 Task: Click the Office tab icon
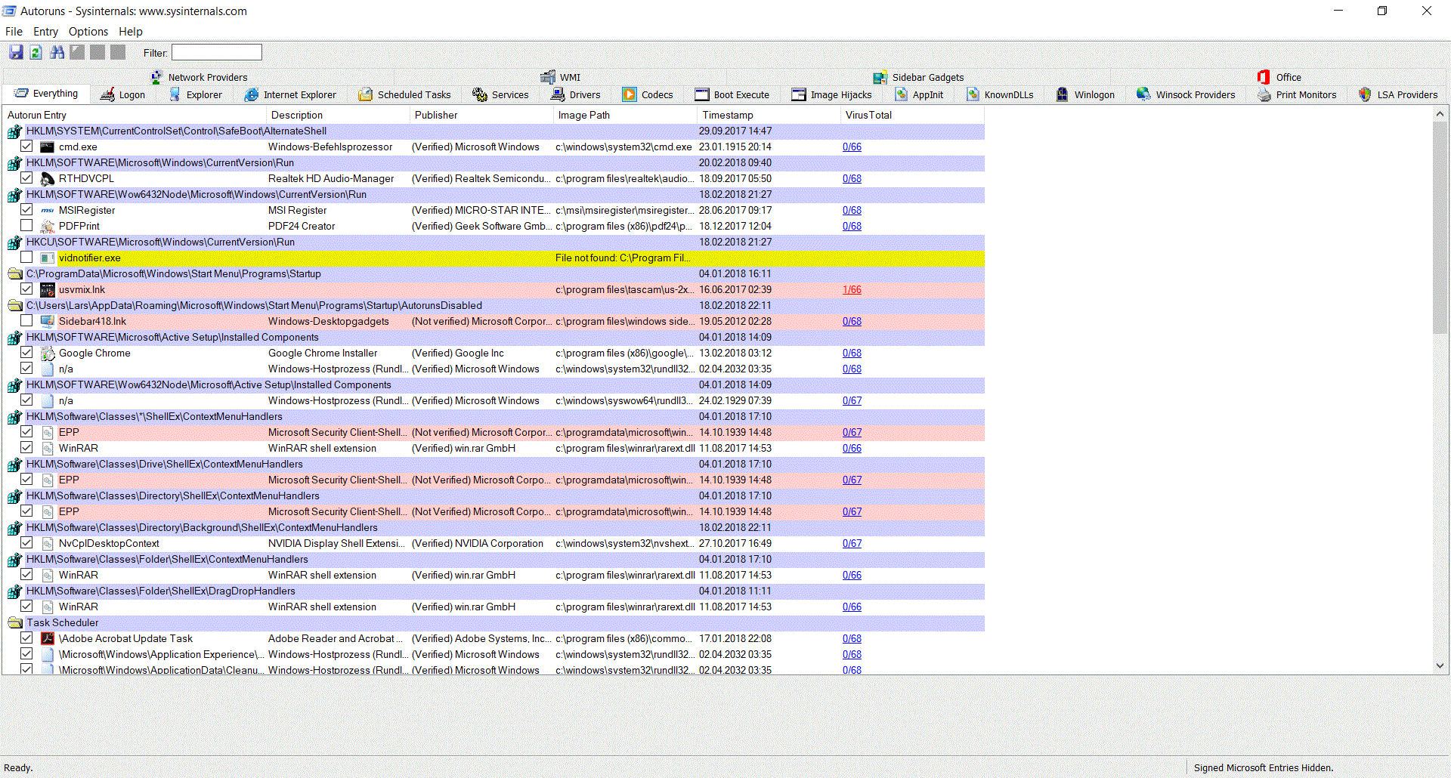[x=1263, y=77]
